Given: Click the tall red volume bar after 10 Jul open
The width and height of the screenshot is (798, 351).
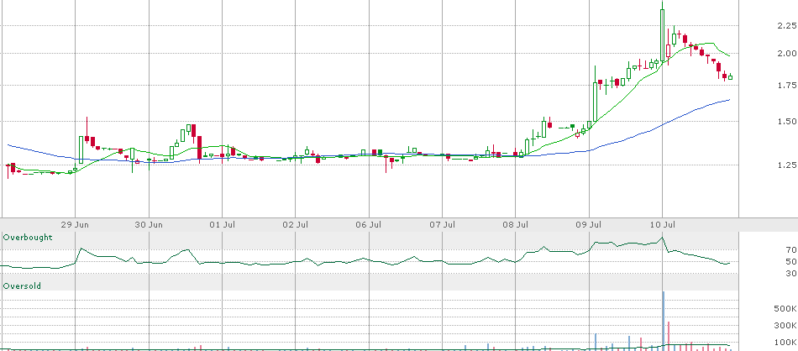Looking at the screenshot, I should [x=669, y=336].
